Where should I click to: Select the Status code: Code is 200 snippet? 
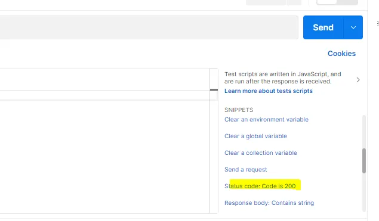point(260,186)
